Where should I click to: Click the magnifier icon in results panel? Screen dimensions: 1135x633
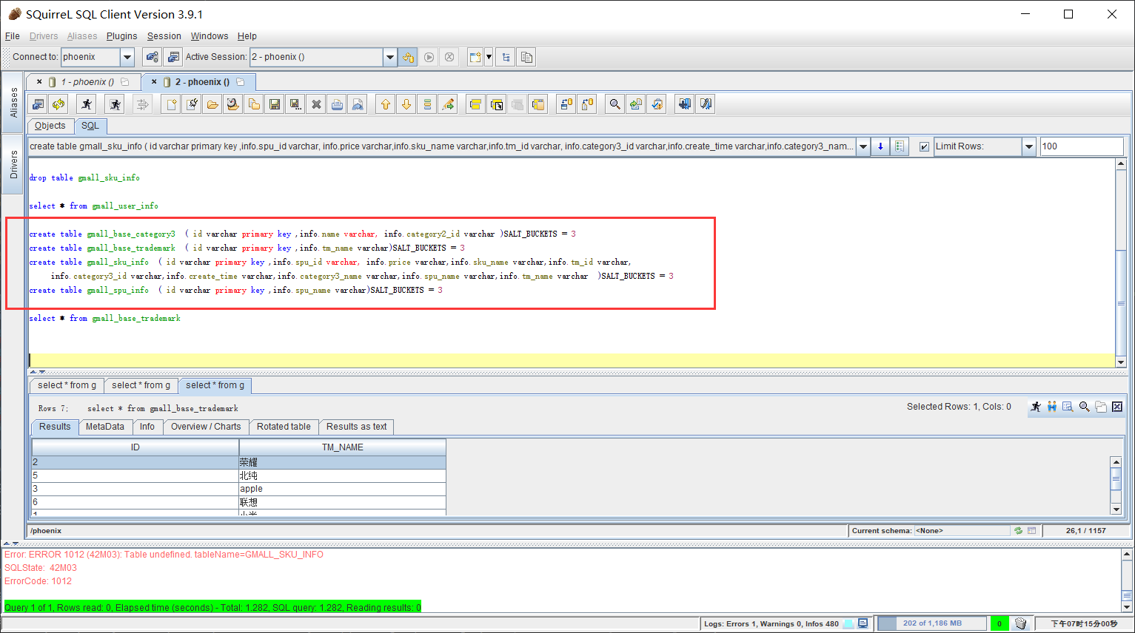(1084, 407)
